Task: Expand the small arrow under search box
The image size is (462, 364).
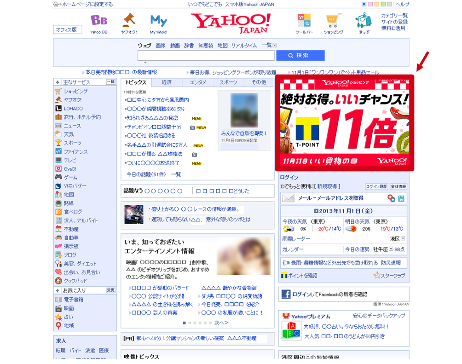Action: (145, 63)
